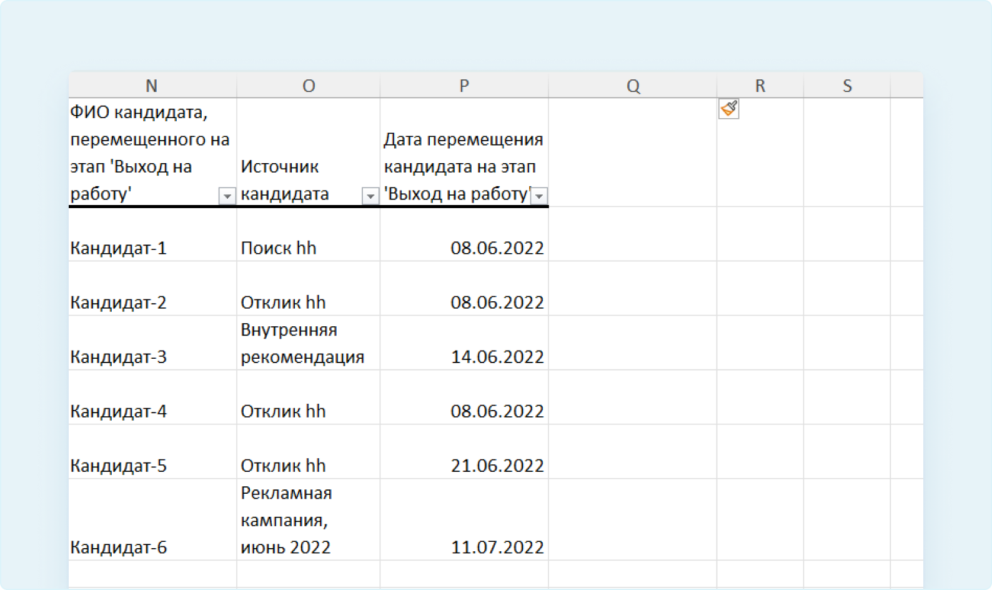Select column P header
This screenshot has width=992, height=590.
click(x=464, y=86)
